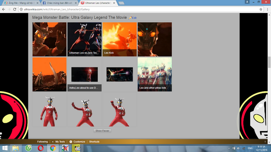
Task: Open the small space beam thumbnail
Action: click(x=119, y=74)
